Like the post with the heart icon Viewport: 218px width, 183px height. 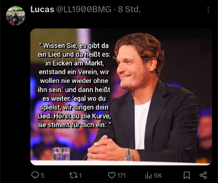pos(112,175)
